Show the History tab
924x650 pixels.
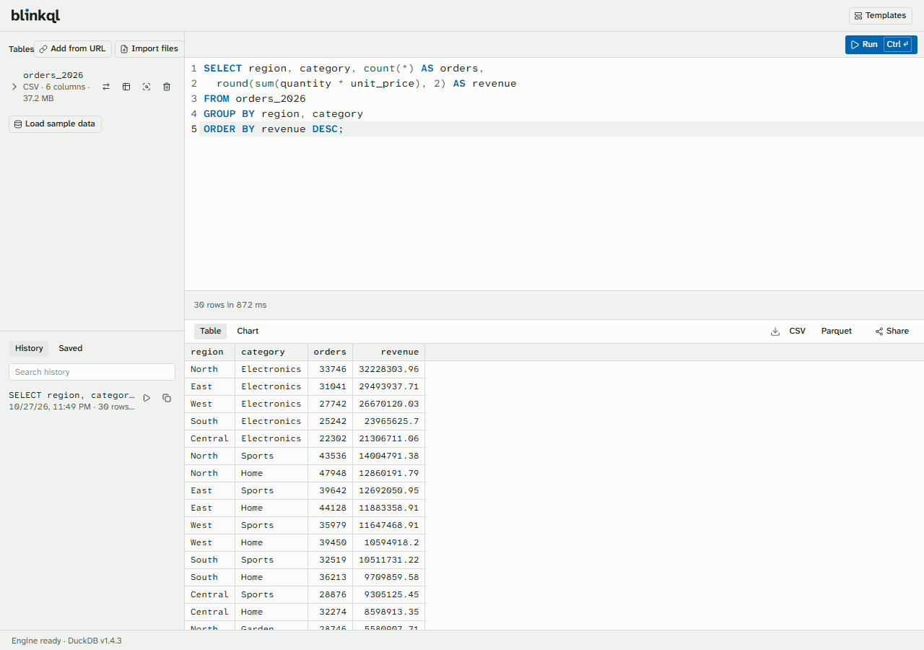coord(29,348)
